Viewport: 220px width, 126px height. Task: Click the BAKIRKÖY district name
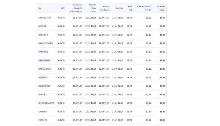click(43, 52)
